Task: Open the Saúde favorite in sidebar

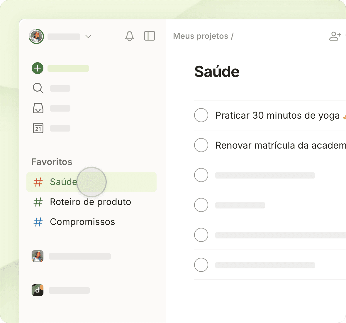Action: coord(63,182)
